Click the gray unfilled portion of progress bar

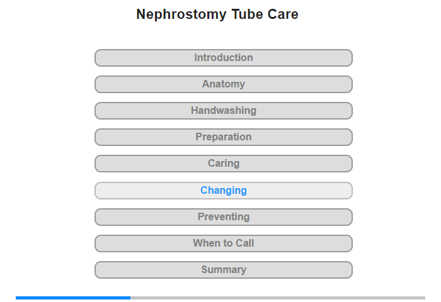278,298
